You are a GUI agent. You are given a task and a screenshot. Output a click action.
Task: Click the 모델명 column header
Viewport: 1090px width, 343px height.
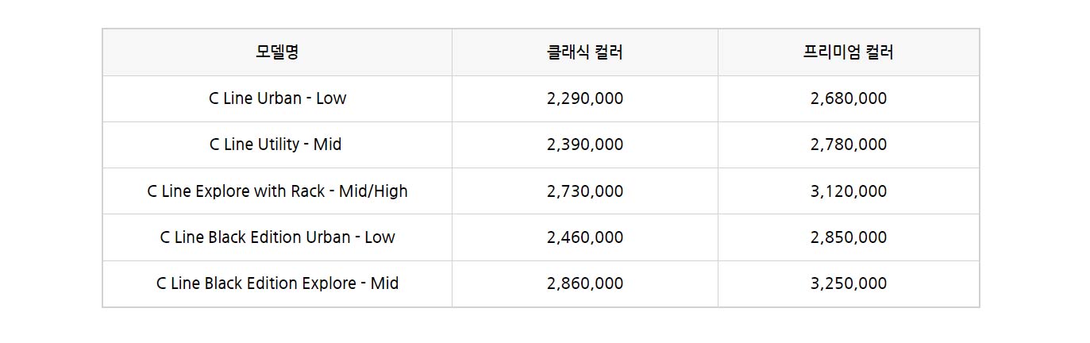pyautogui.click(x=277, y=52)
